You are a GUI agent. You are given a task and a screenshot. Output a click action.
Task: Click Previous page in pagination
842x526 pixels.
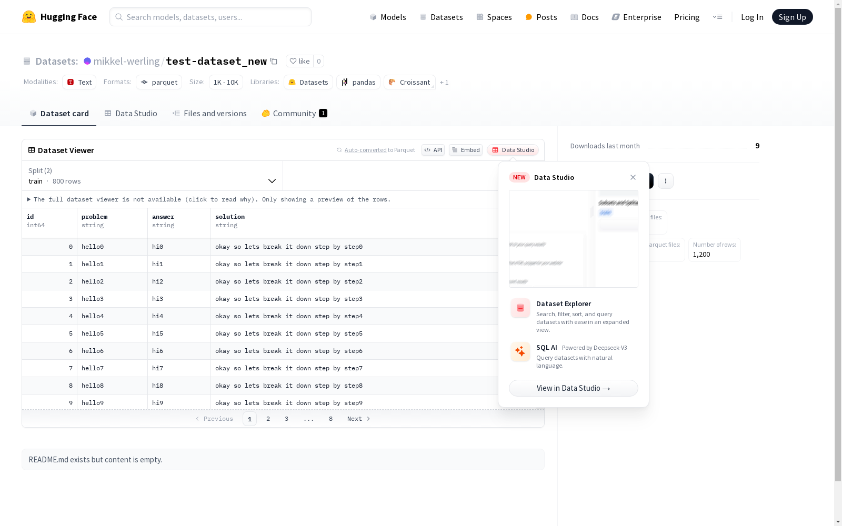point(214,419)
